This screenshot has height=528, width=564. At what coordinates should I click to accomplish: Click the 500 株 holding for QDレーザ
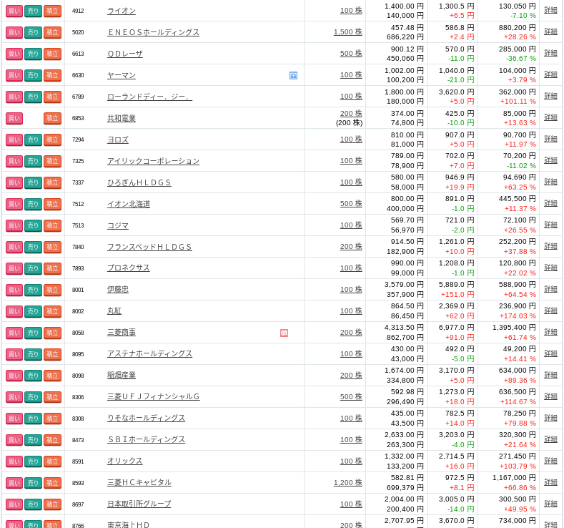click(x=351, y=54)
